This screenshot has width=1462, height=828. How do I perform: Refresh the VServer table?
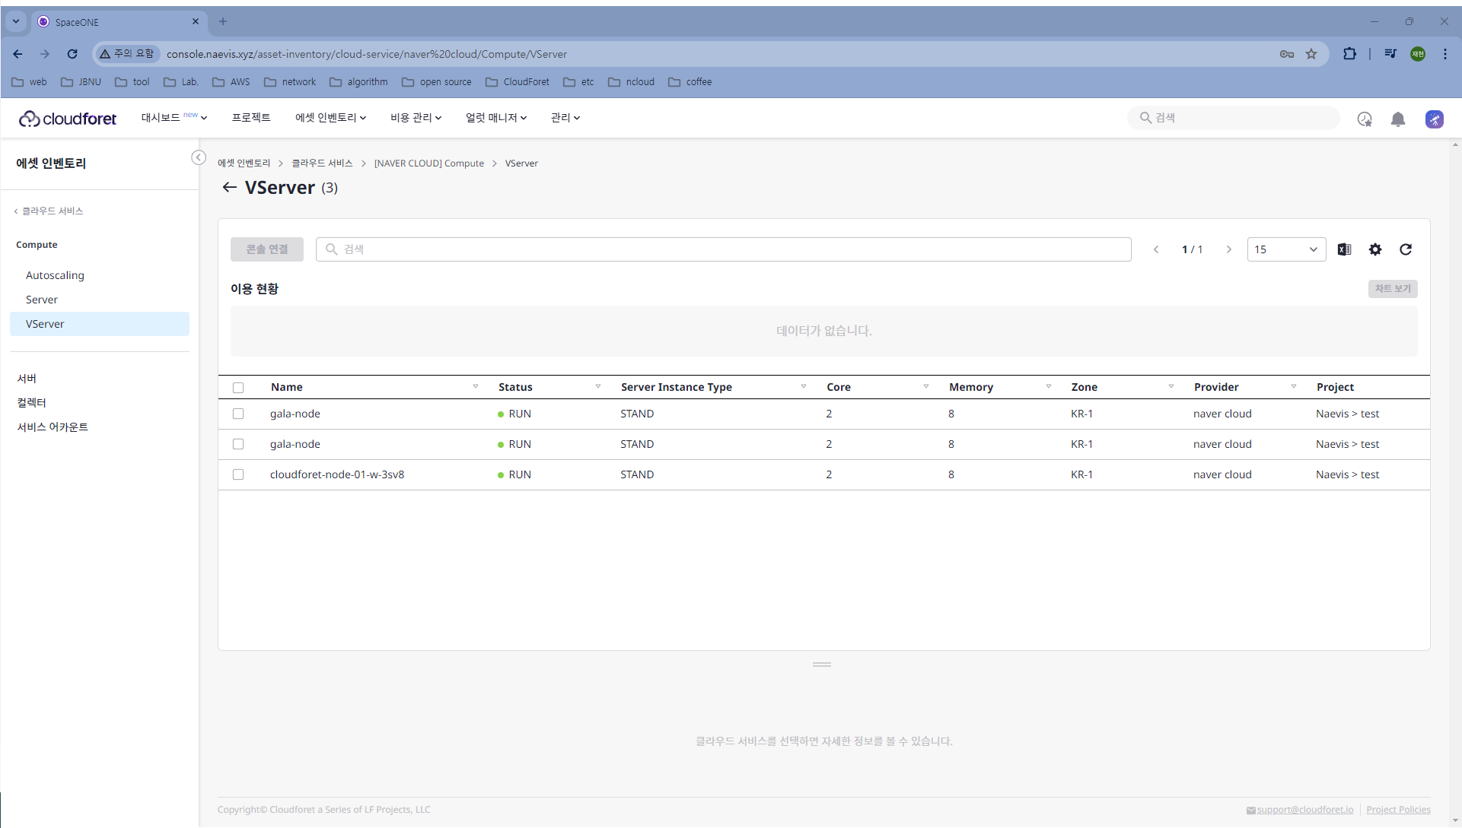pos(1405,249)
